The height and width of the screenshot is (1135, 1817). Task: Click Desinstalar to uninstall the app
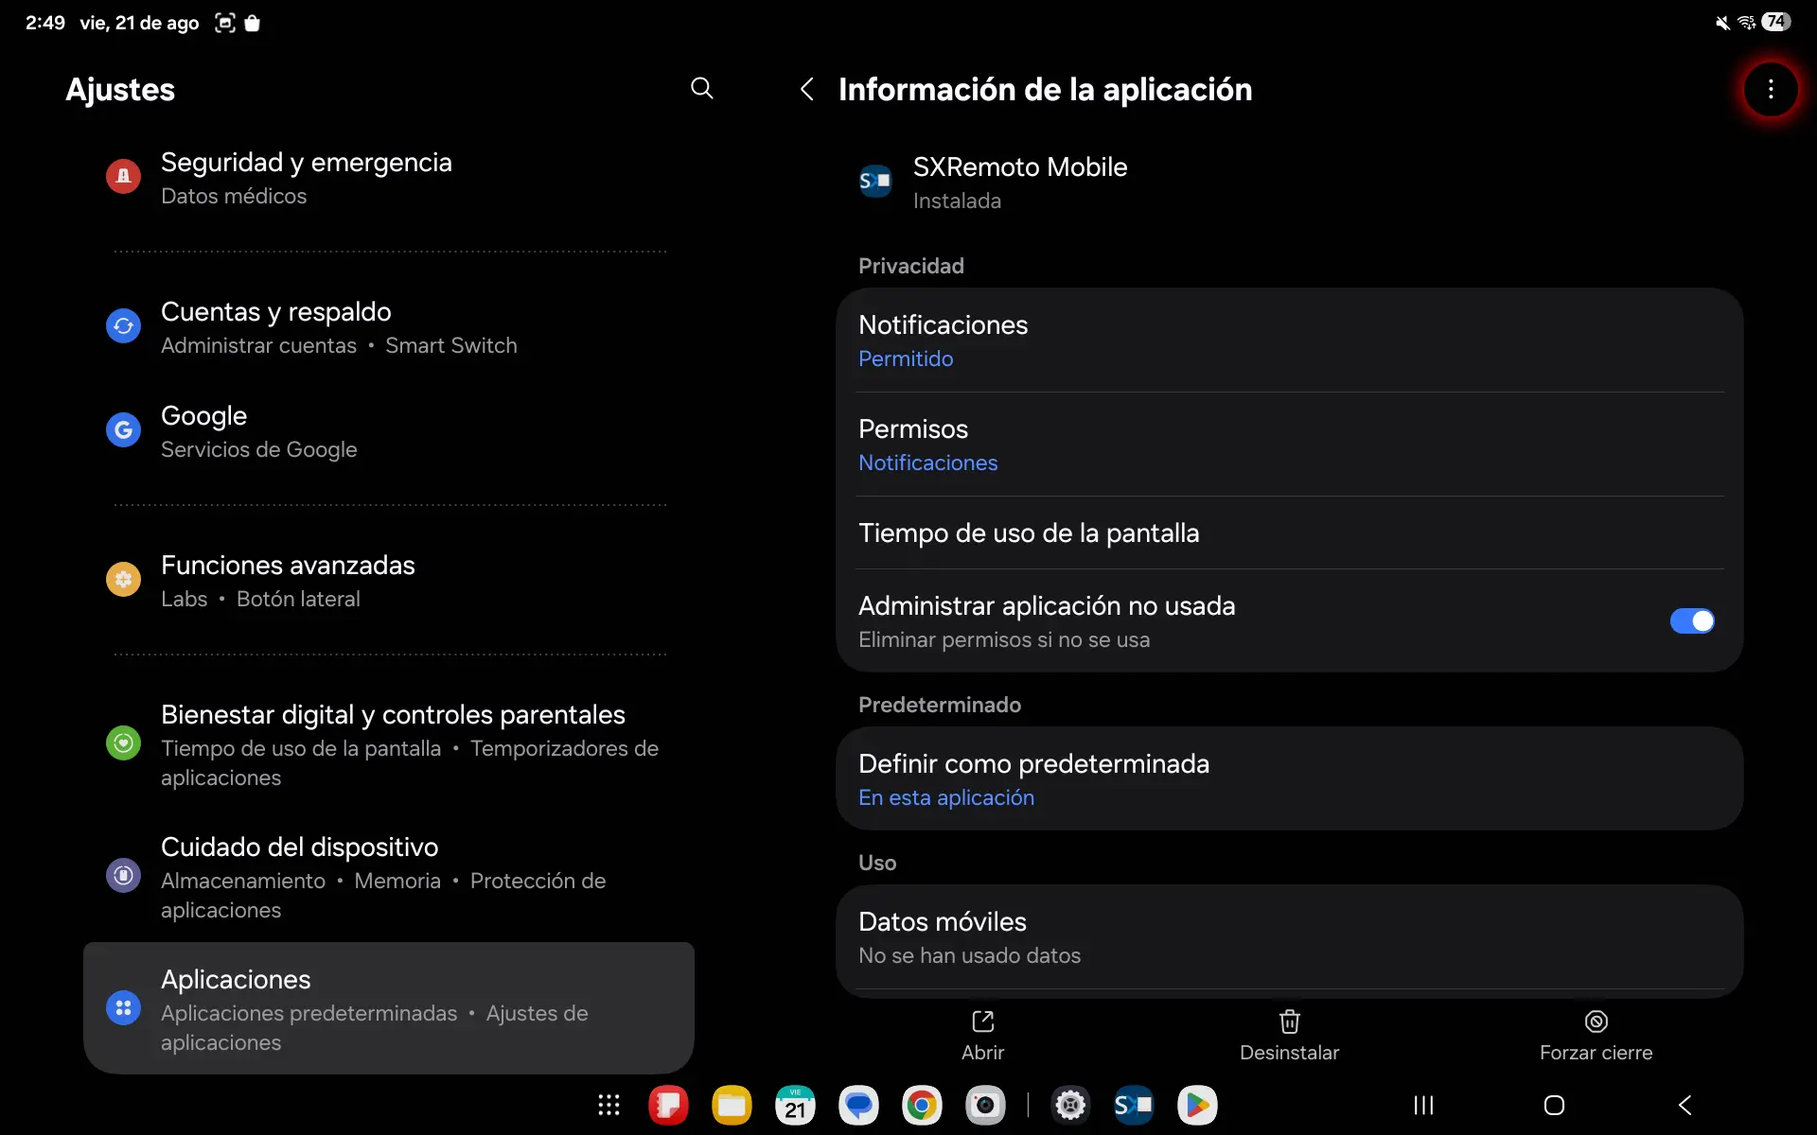tap(1289, 1036)
